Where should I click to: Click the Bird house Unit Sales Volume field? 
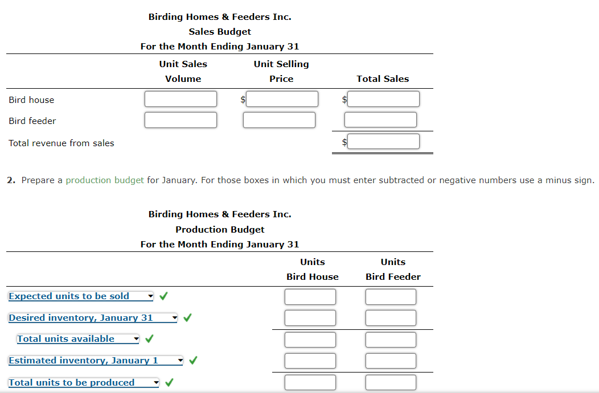click(x=180, y=98)
